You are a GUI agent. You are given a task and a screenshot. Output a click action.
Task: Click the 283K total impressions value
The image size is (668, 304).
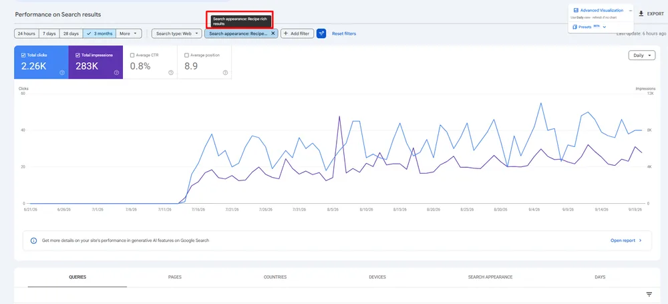(87, 66)
